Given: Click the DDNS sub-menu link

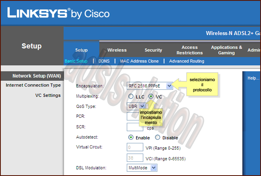Looking at the screenshot, I should pos(104,61).
